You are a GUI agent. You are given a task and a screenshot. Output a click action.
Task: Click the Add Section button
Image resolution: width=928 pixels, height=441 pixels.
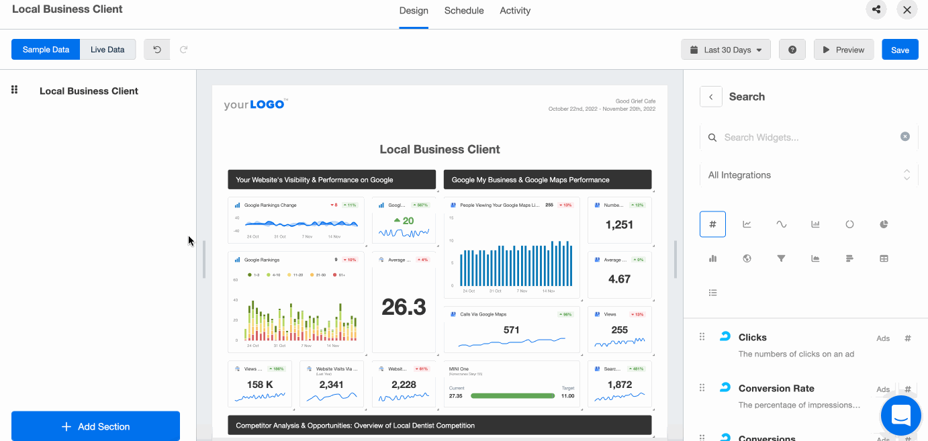[x=95, y=426]
